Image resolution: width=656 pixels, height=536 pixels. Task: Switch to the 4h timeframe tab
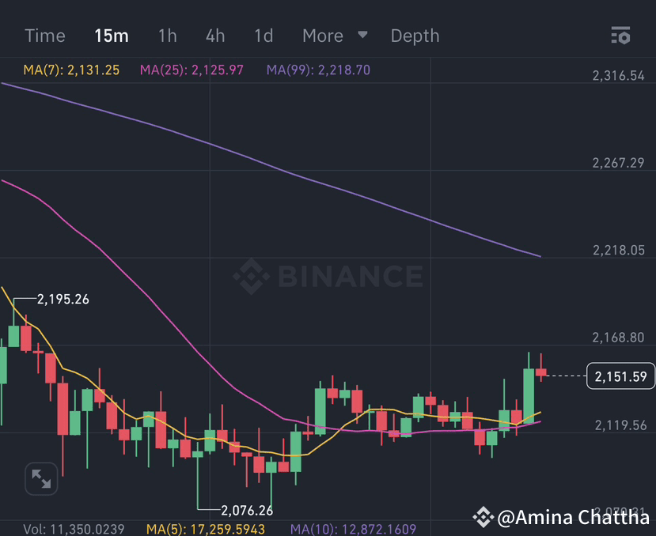pyautogui.click(x=214, y=36)
